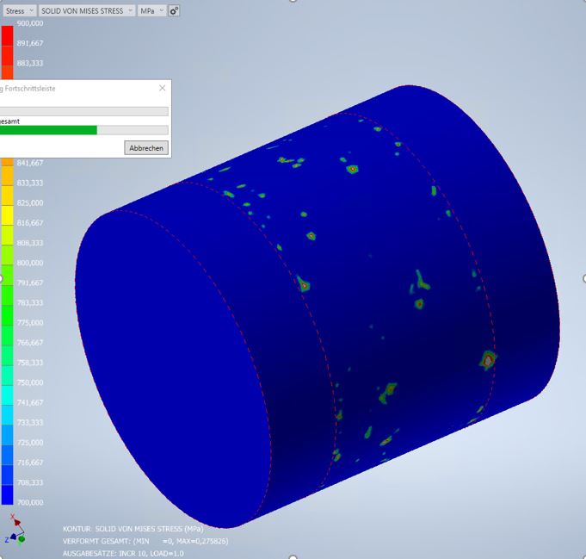Click the legend value 825,000
This screenshot has width=586, height=559.
pos(30,202)
